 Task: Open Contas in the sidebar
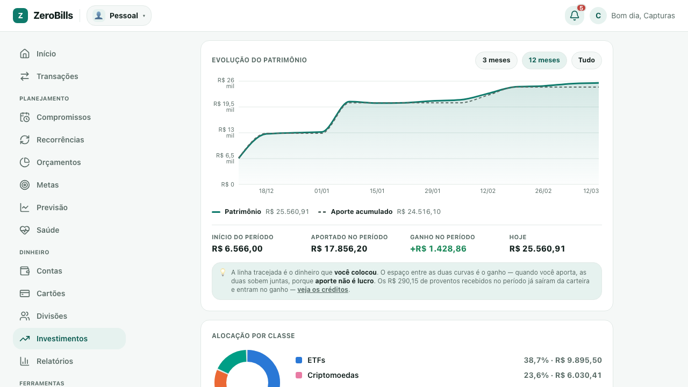pyautogui.click(x=69, y=271)
